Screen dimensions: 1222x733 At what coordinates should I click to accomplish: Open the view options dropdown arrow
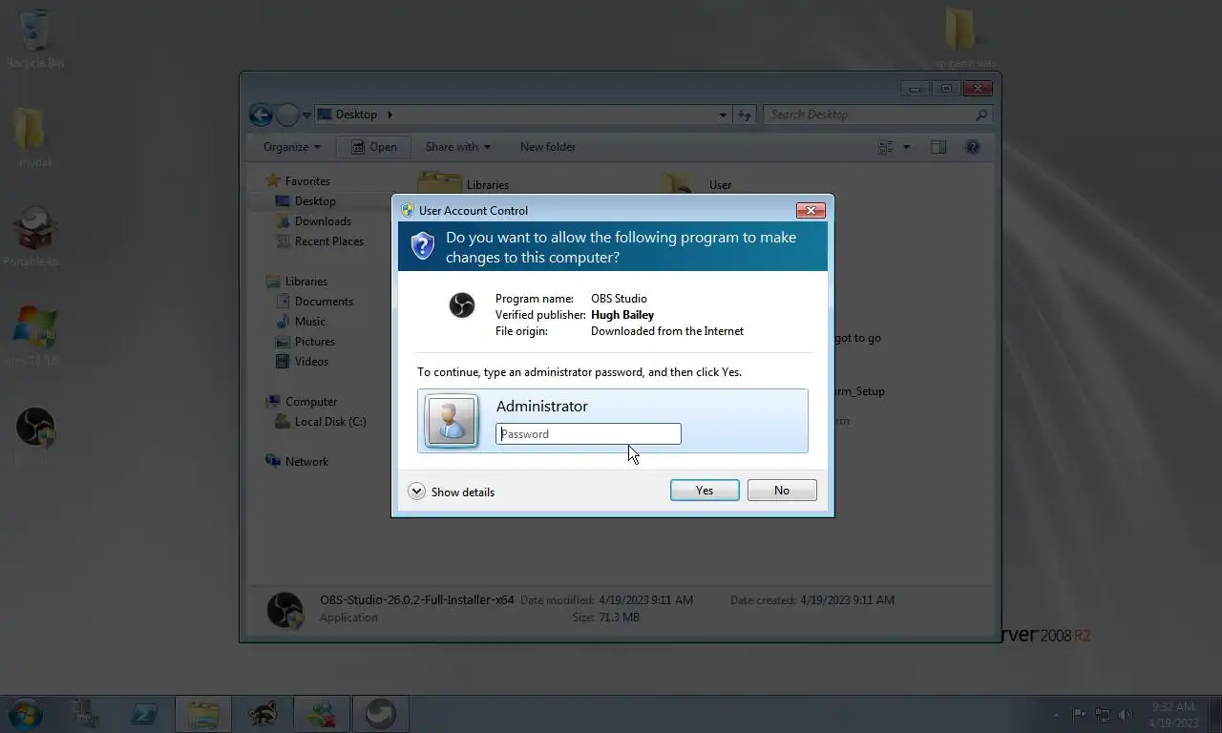click(x=906, y=147)
